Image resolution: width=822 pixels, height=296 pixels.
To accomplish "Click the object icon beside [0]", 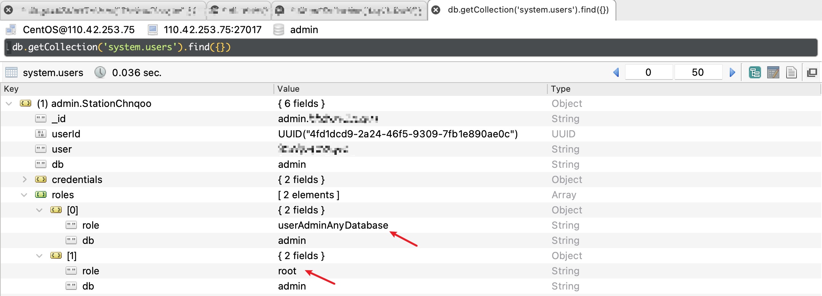I will click(x=56, y=210).
